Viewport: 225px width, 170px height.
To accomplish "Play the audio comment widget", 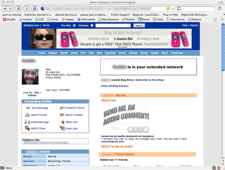I will click(114, 128).
